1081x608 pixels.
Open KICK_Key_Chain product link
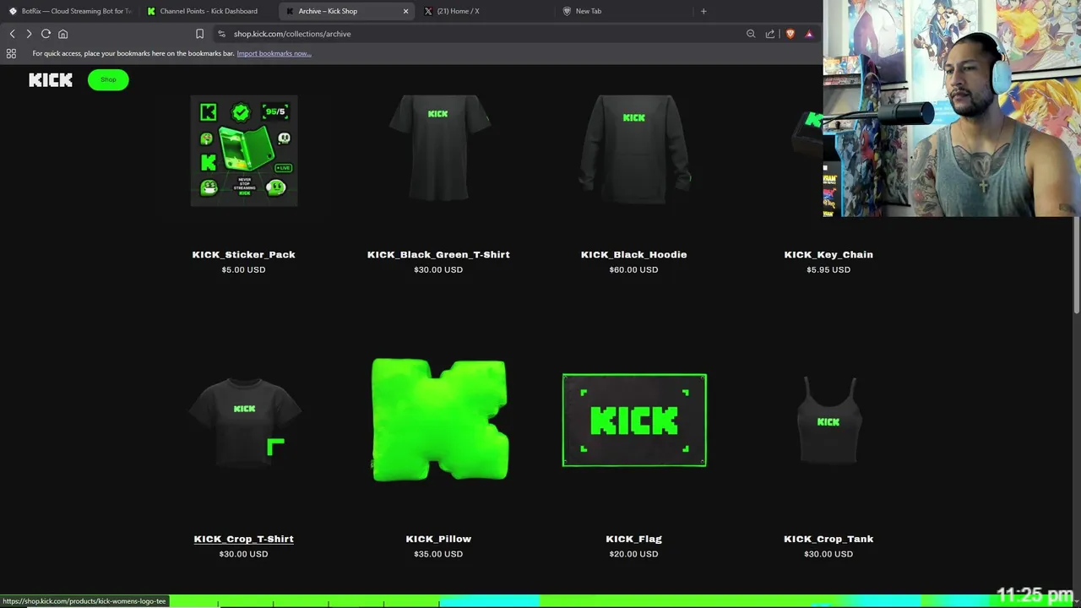tap(828, 254)
